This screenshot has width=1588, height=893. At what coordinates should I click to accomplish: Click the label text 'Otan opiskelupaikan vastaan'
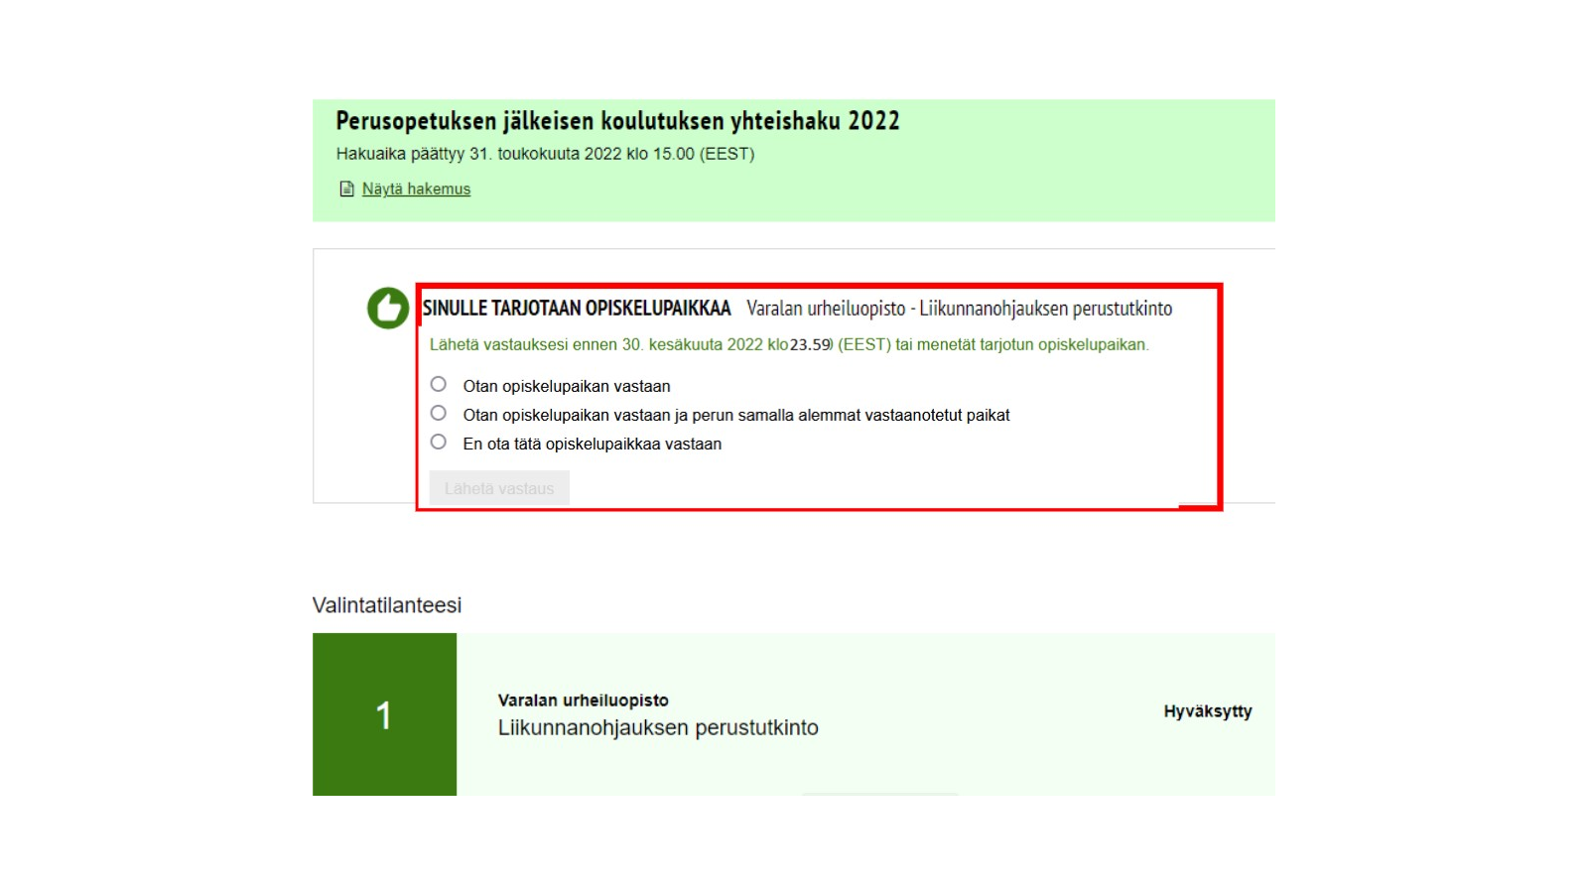[x=566, y=386]
